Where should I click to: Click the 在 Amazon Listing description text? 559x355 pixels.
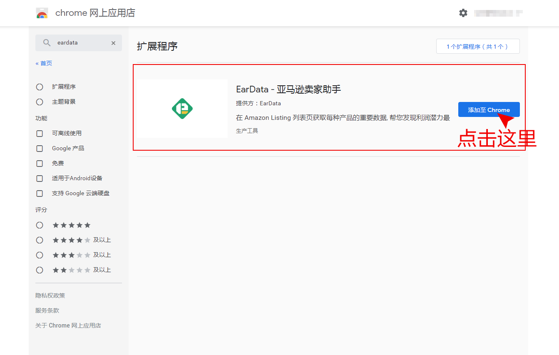pos(343,118)
